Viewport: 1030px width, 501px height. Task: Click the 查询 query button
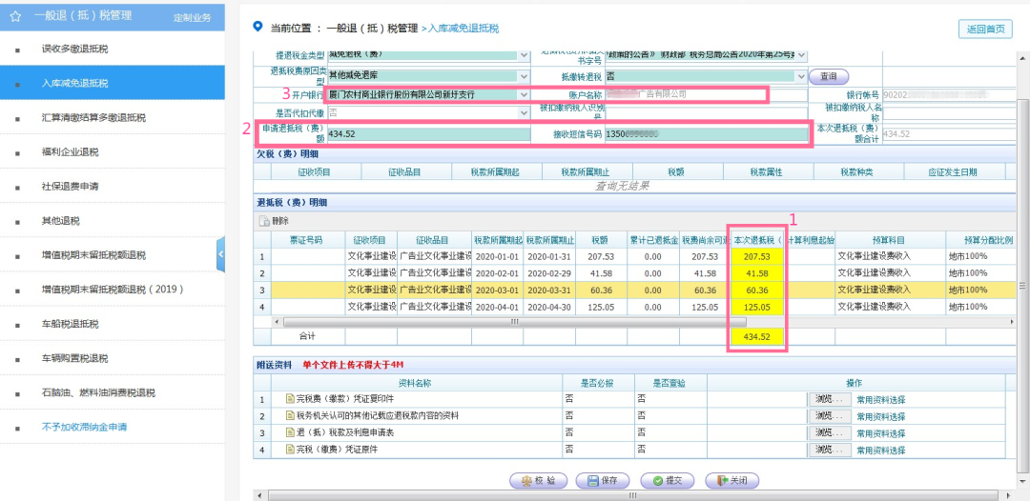point(829,77)
